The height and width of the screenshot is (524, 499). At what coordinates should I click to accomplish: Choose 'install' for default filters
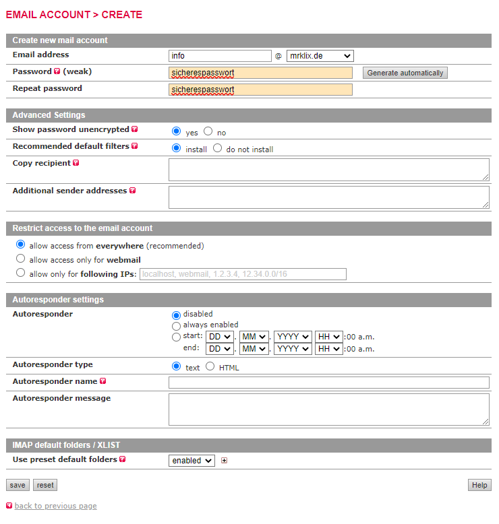(x=177, y=148)
